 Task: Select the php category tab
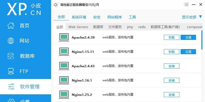click(130, 27)
